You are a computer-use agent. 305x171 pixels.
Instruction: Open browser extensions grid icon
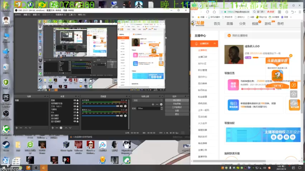279,12
